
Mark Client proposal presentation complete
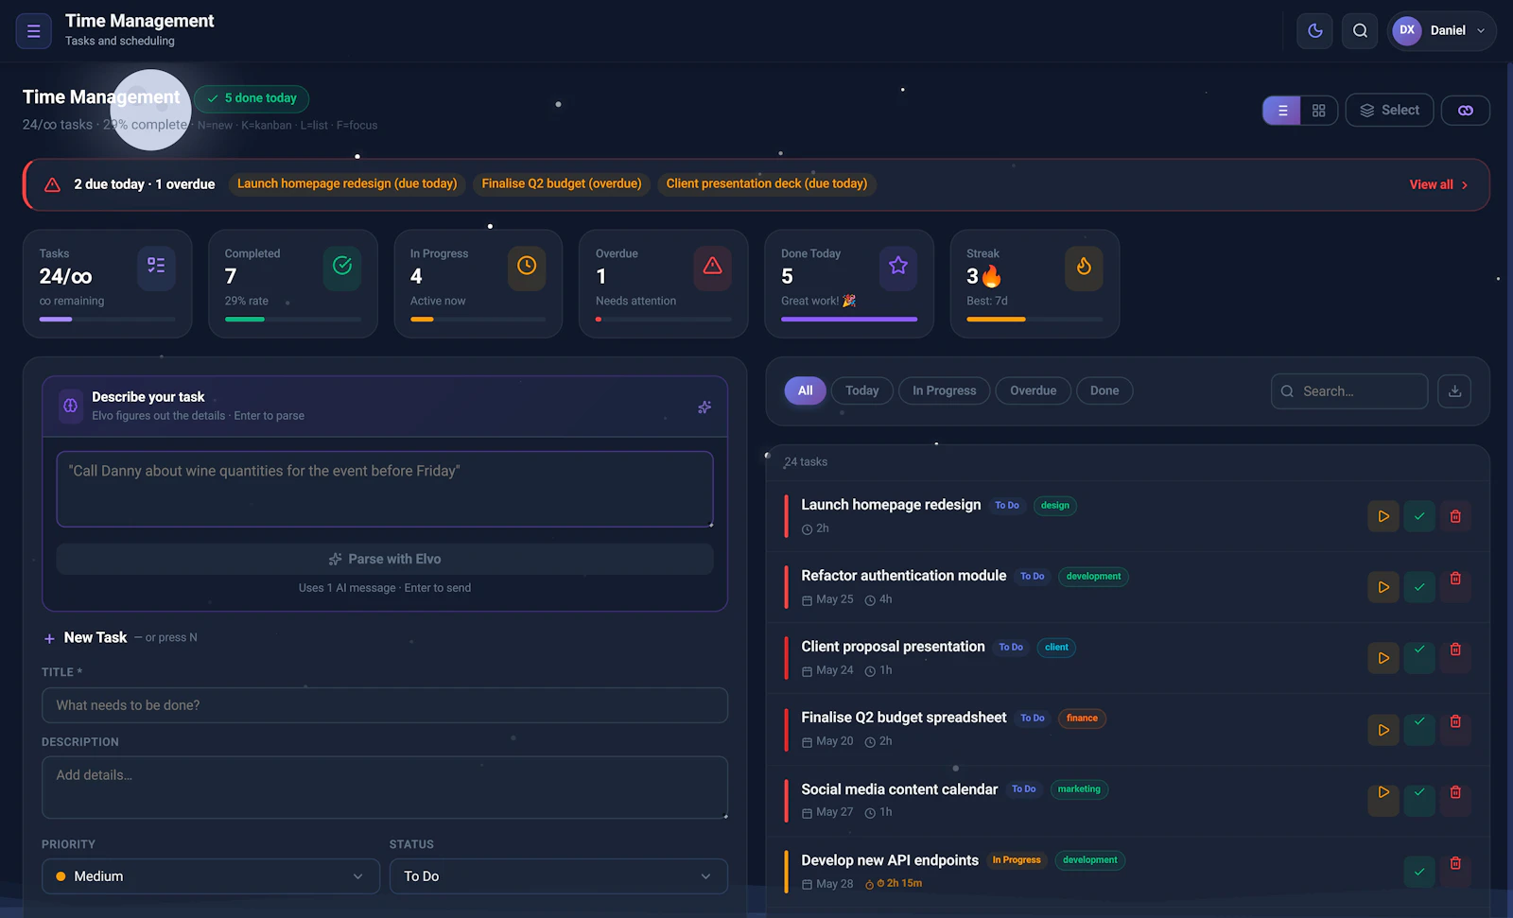click(1419, 658)
